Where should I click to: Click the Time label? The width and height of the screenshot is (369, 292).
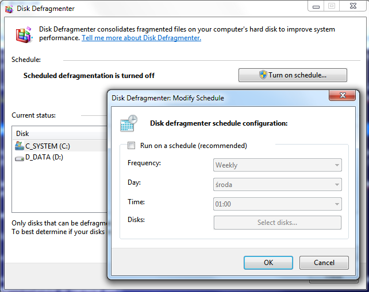(x=136, y=202)
